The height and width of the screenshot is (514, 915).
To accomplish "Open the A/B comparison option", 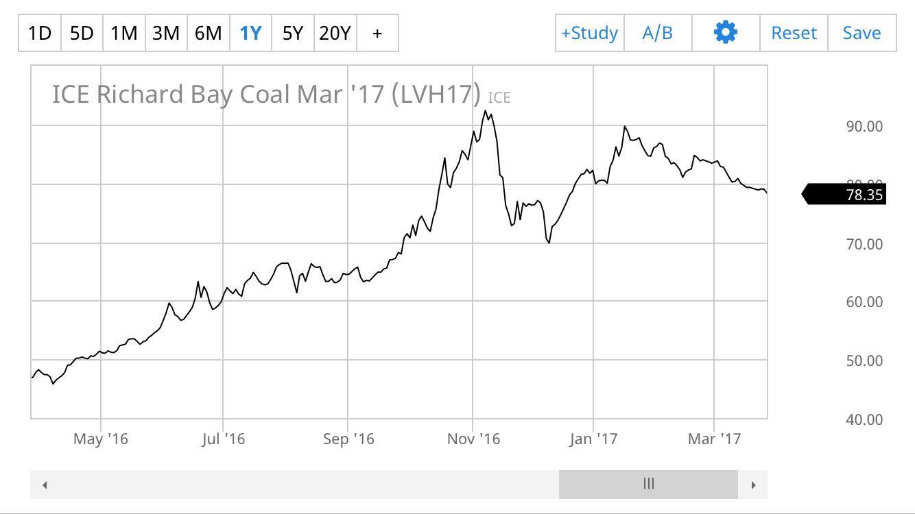I will (657, 33).
